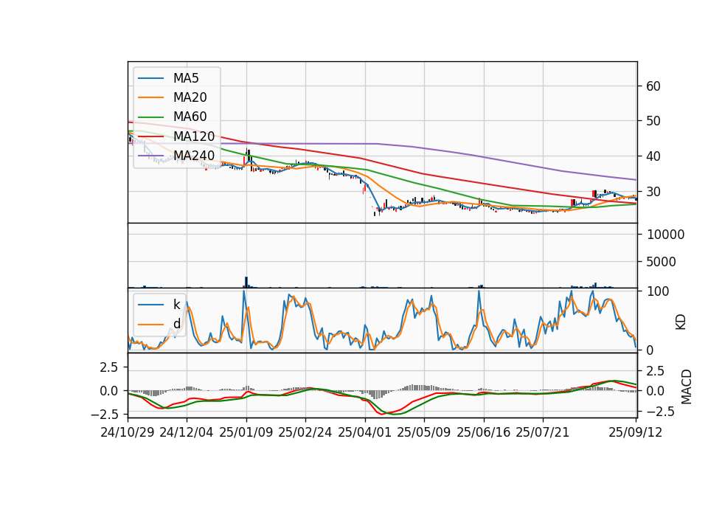This screenshot has width=708, height=509.
Task: Click the price axis value 40
Action: click(653, 156)
